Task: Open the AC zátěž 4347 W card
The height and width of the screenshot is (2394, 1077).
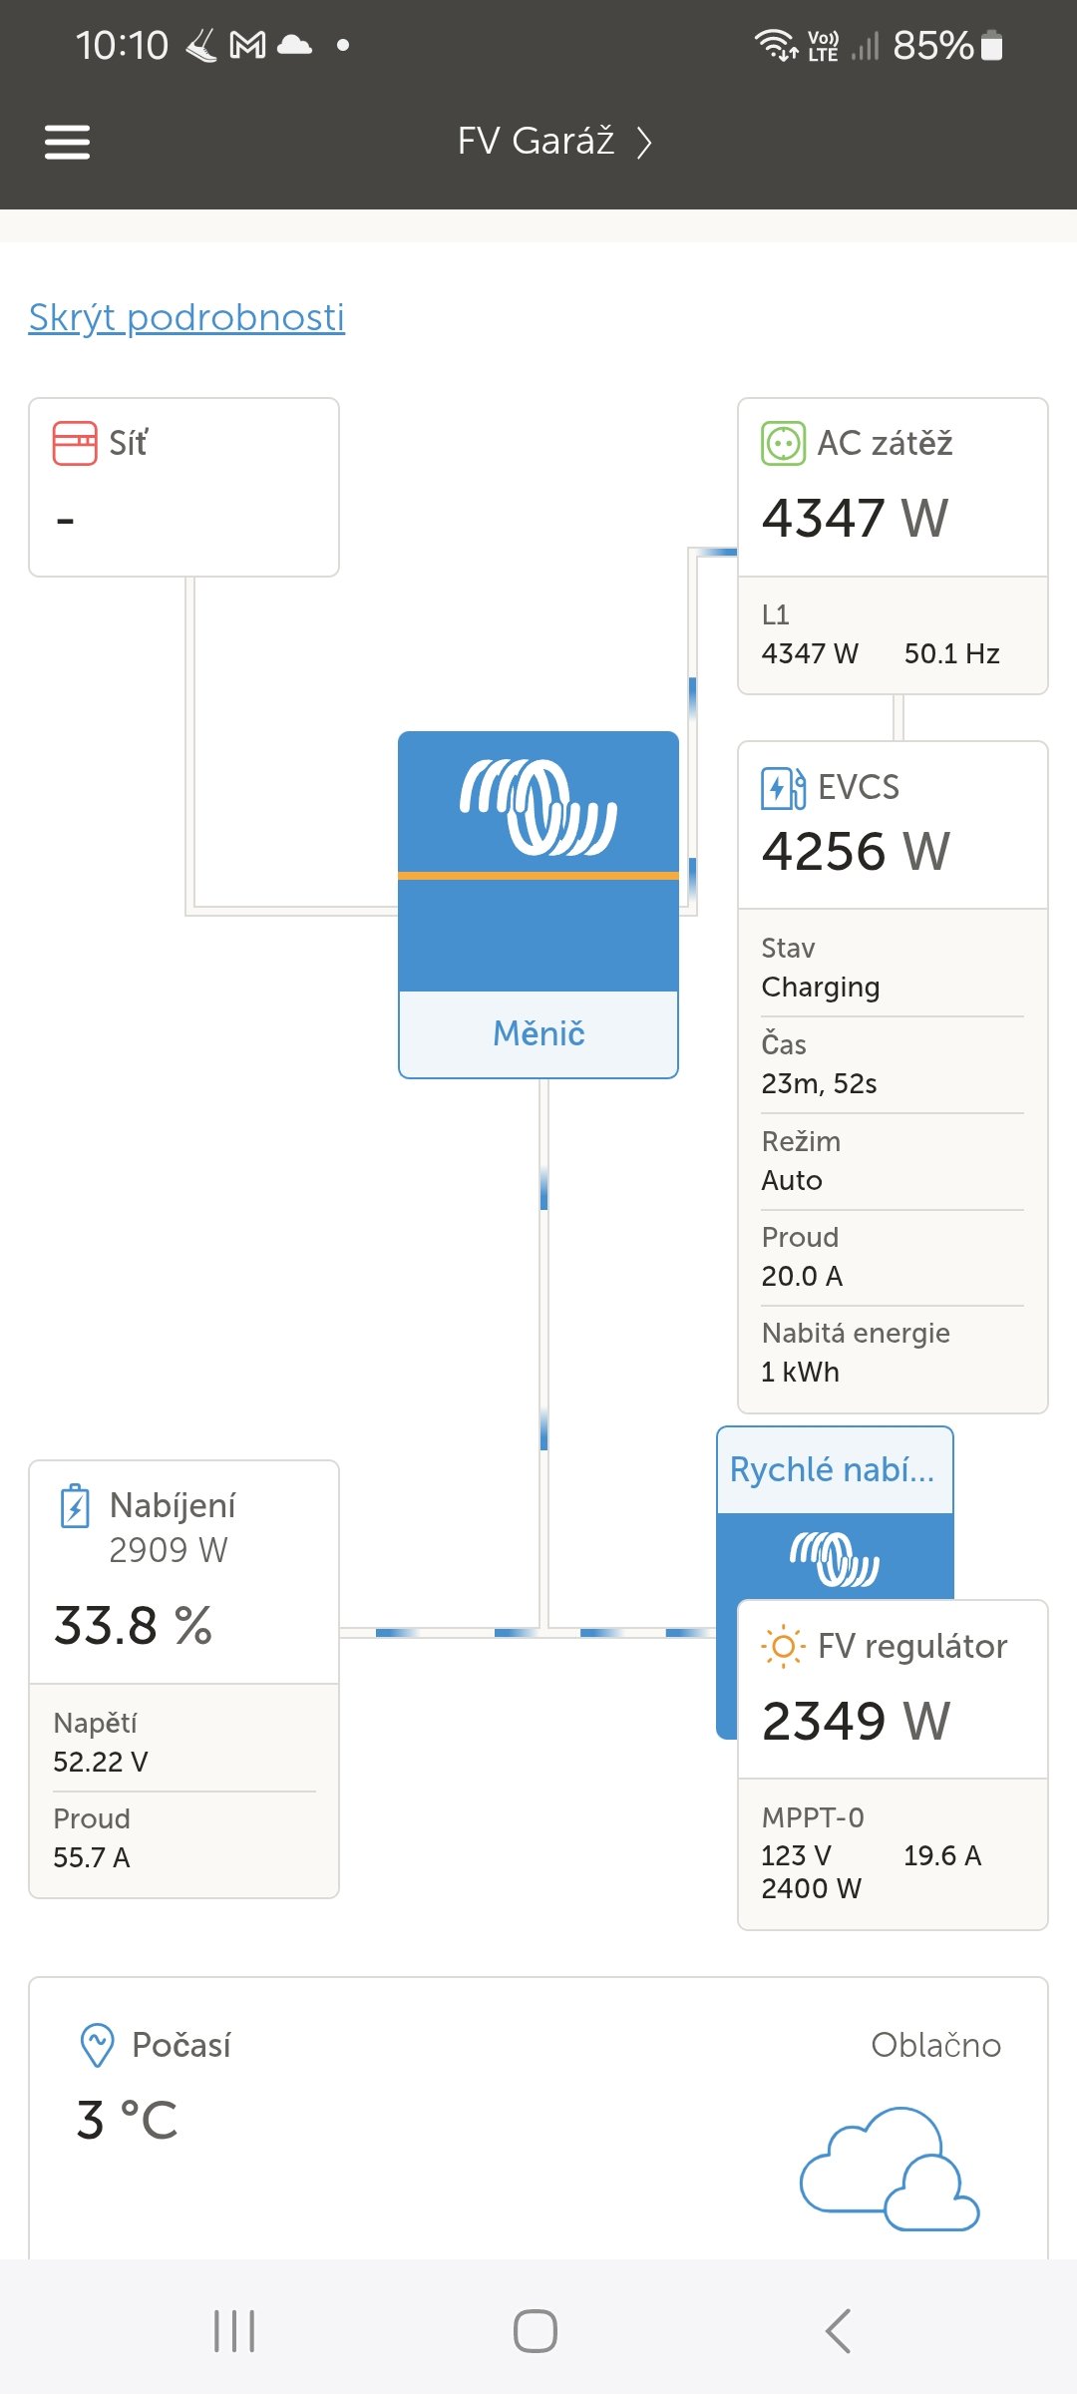Action: pos(856,518)
